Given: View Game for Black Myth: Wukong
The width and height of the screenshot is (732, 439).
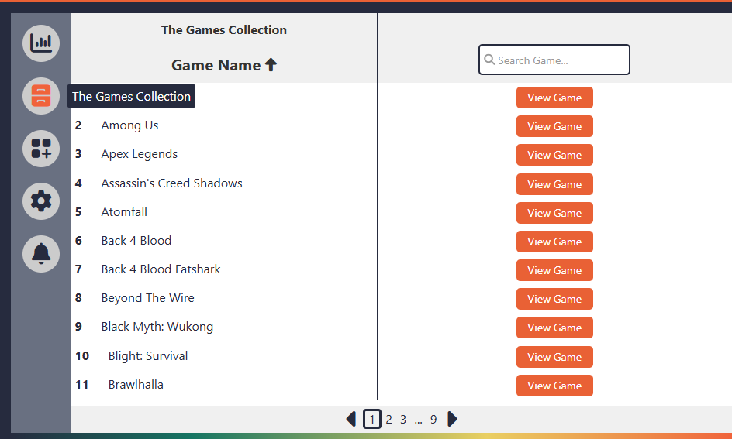Looking at the screenshot, I should (554, 328).
